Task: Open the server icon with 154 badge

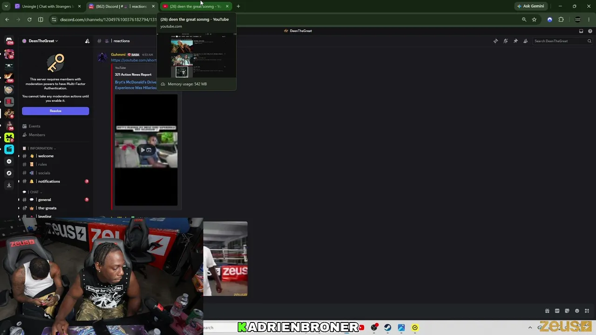Action: click(x=9, y=78)
